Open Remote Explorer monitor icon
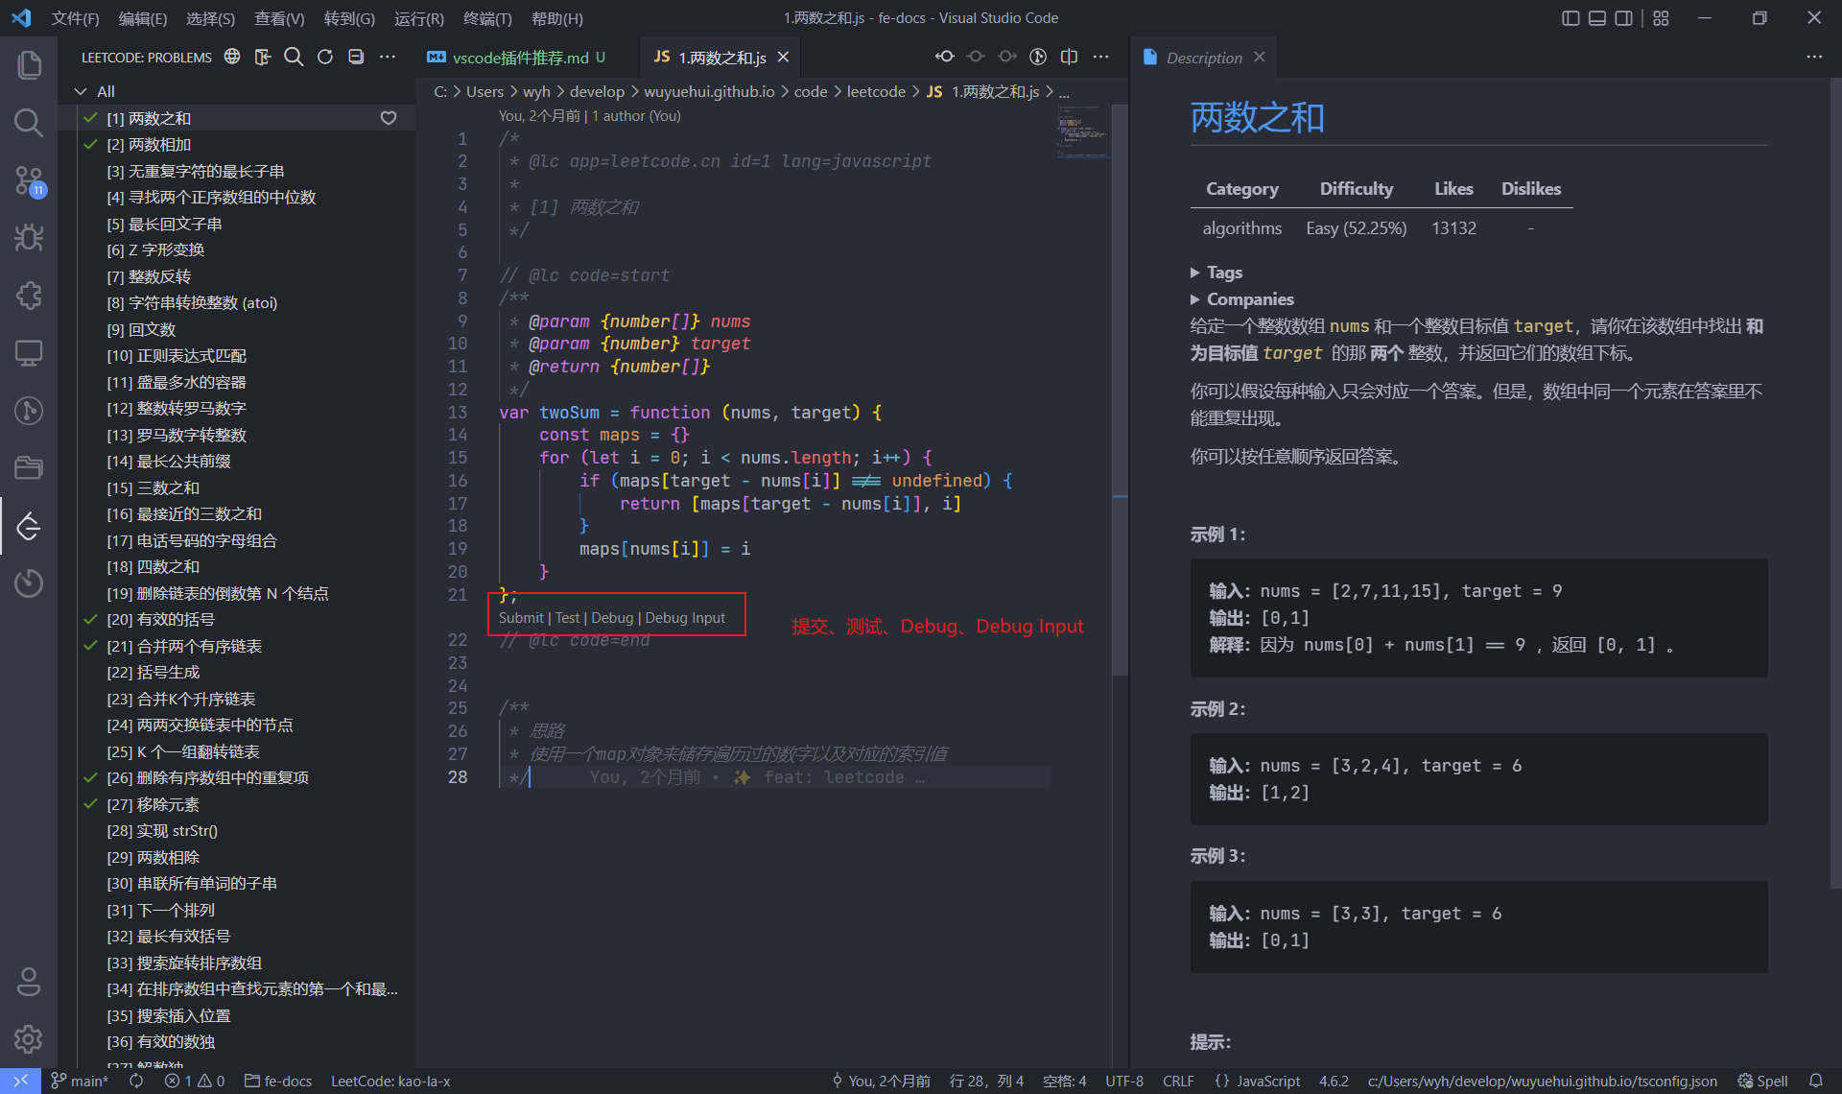This screenshot has height=1094, width=1842. 29,352
